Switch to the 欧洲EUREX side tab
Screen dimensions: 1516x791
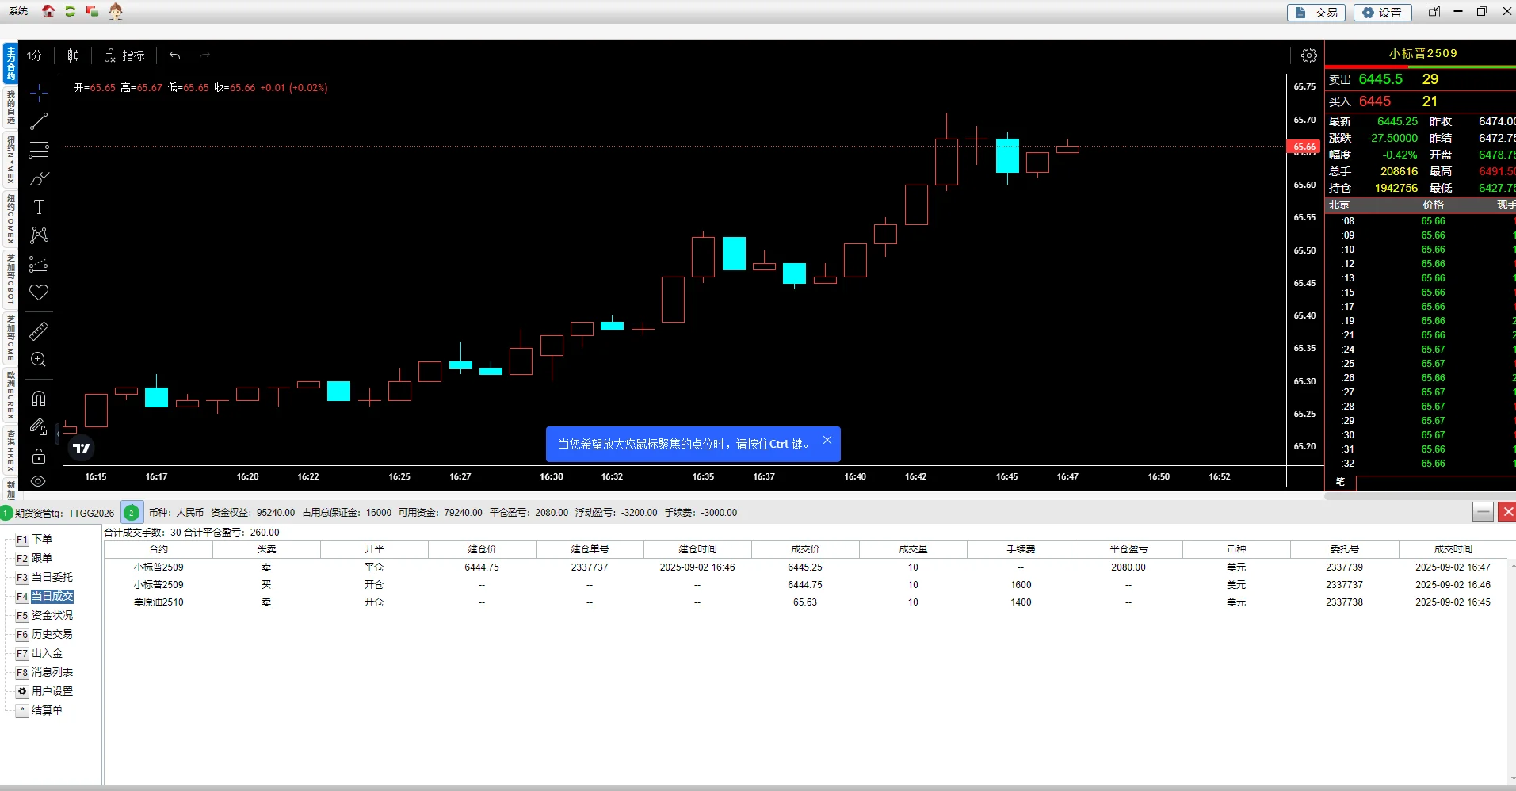[x=10, y=395]
